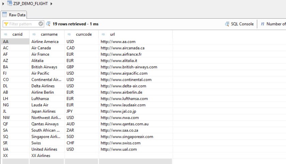The height and width of the screenshot is (164, 286).
Task: Click the LH carrid cell
Action: point(15,98)
